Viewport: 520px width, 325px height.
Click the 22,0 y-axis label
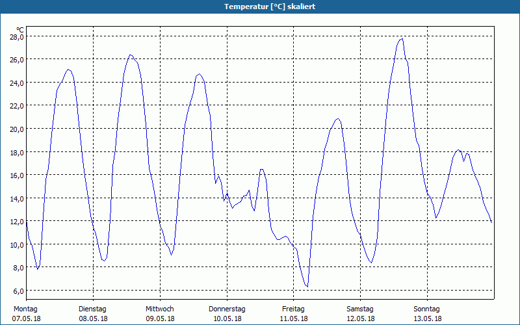tap(17, 106)
